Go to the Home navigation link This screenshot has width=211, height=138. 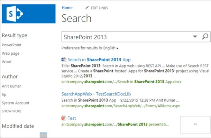(x=67, y=8)
